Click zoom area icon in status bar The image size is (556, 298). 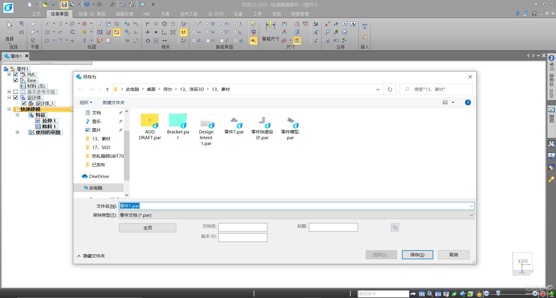[x=422, y=294]
